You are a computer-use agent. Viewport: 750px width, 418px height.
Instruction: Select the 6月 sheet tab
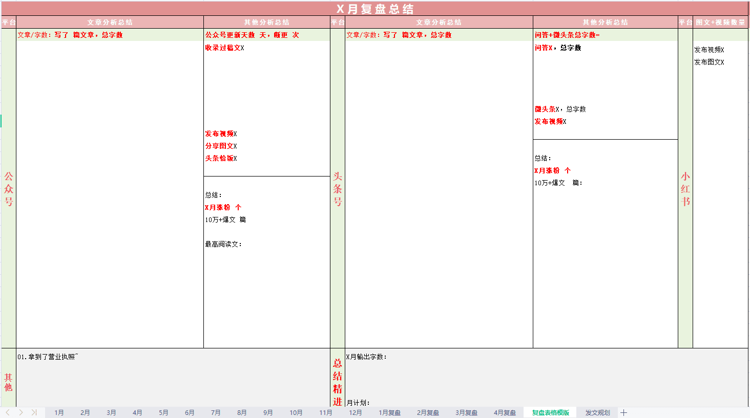190,412
